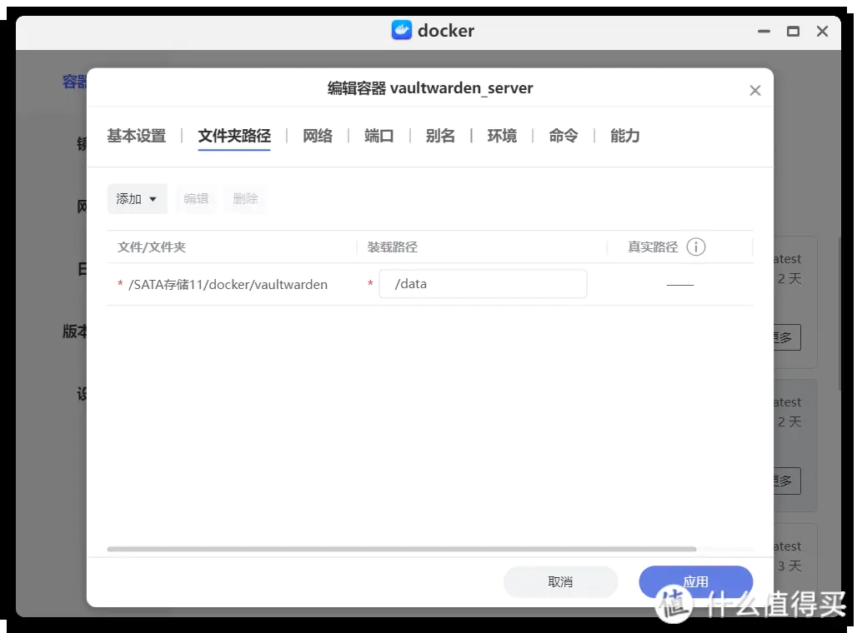Minimize the docker window
The image size is (857, 633).
pos(764,32)
